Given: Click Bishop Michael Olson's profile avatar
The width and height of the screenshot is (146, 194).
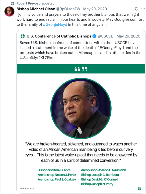Looking at the screenshot, I should (9, 11).
